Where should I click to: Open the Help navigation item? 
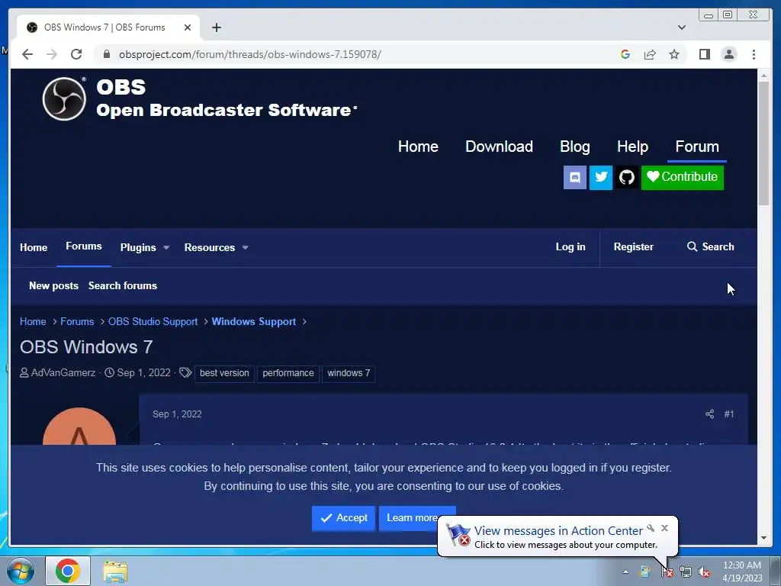click(x=632, y=146)
